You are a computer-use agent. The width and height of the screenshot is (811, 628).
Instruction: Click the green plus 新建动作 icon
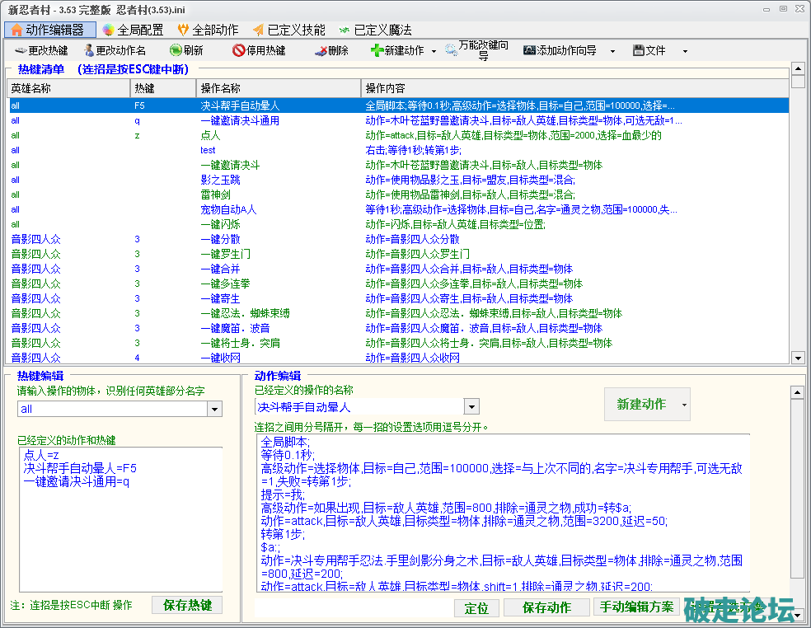click(x=377, y=50)
